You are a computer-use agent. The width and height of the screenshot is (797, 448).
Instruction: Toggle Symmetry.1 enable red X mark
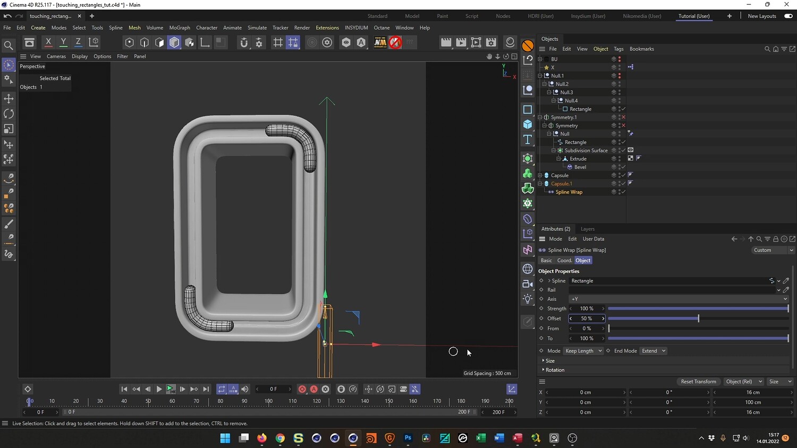click(x=623, y=117)
